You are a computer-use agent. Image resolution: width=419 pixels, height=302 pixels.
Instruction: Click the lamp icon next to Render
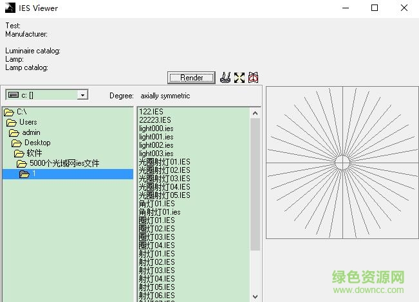[225, 77]
